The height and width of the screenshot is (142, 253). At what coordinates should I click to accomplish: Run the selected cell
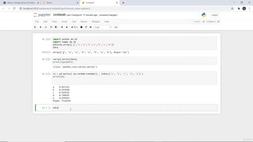coord(75,27)
